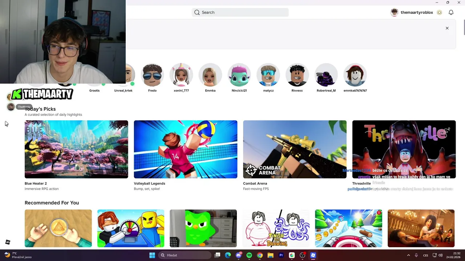The height and width of the screenshot is (261, 465).
Task: Click the themaartyroblox username link
Action: [417, 12]
